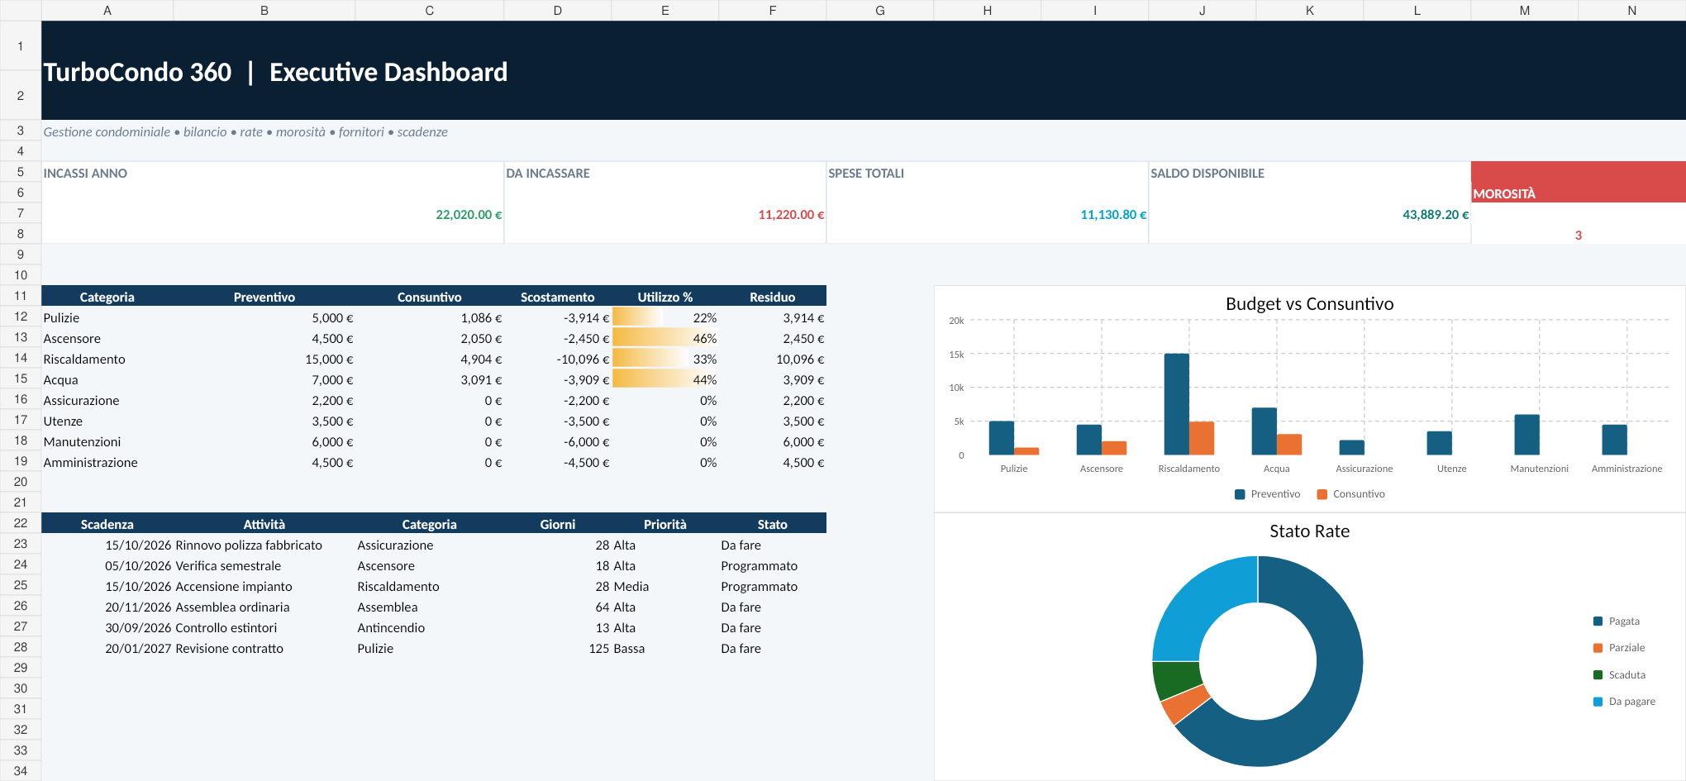Click the MOROSITÀ red card
The height and width of the screenshot is (781, 1686).
[1579, 182]
